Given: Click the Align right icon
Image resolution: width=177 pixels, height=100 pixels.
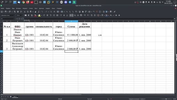Looking at the screenshot, I should click(50, 15).
